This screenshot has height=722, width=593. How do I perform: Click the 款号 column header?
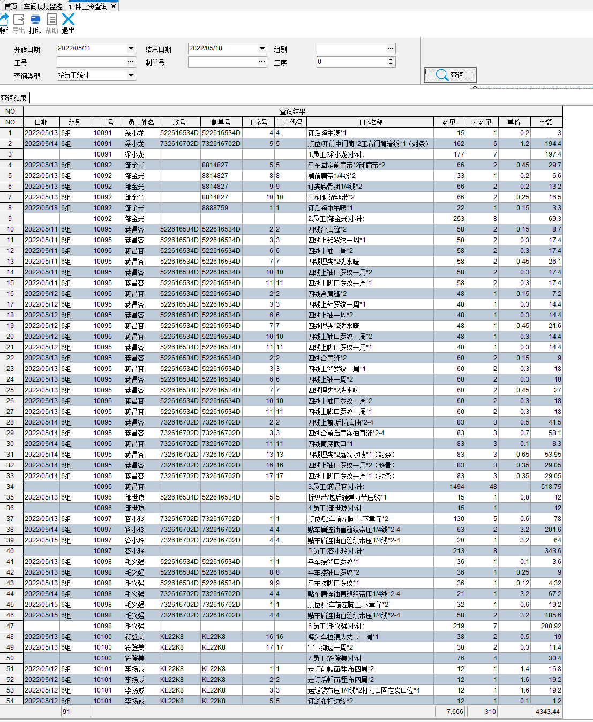[179, 122]
